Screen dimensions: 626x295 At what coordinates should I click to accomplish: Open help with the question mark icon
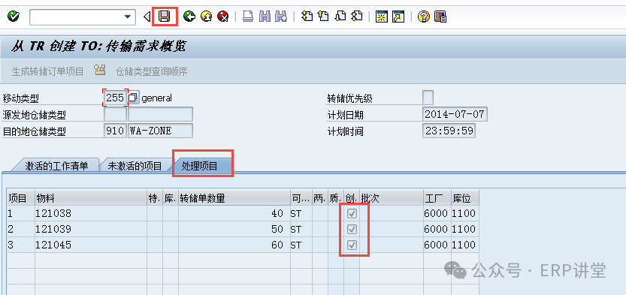(x=424, y=17)
